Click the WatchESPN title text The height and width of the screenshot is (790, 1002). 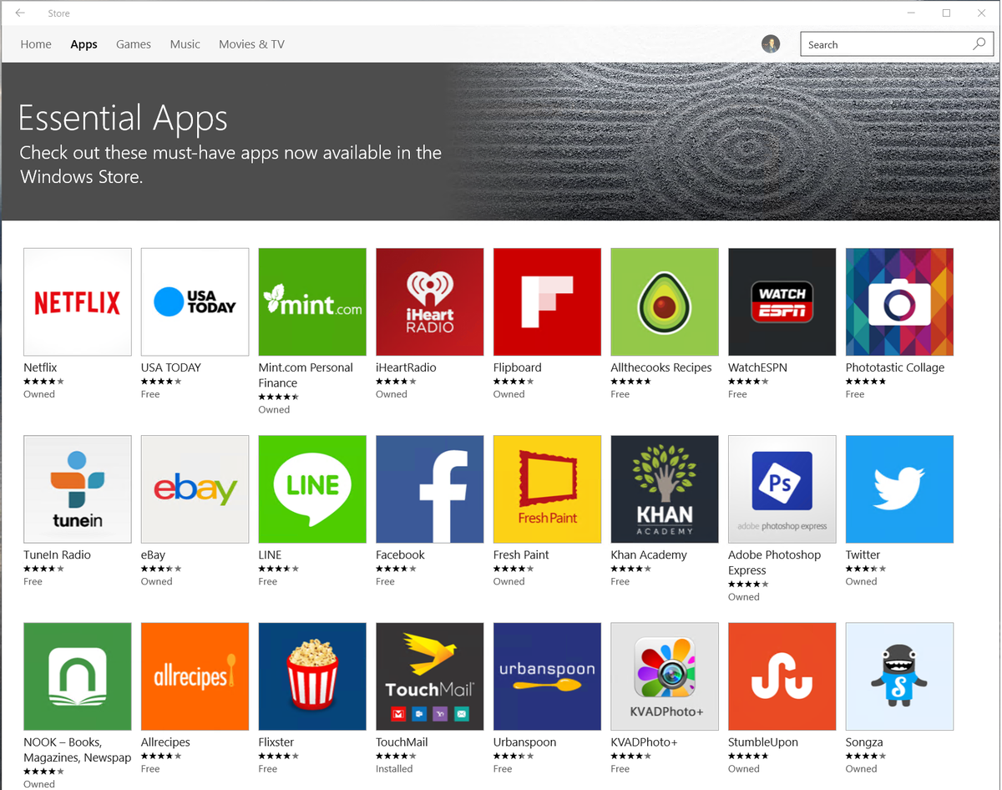758,367
